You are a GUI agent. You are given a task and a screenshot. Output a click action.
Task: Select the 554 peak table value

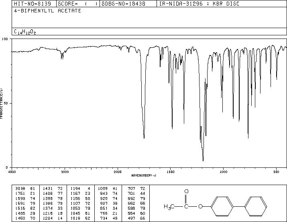136,214
